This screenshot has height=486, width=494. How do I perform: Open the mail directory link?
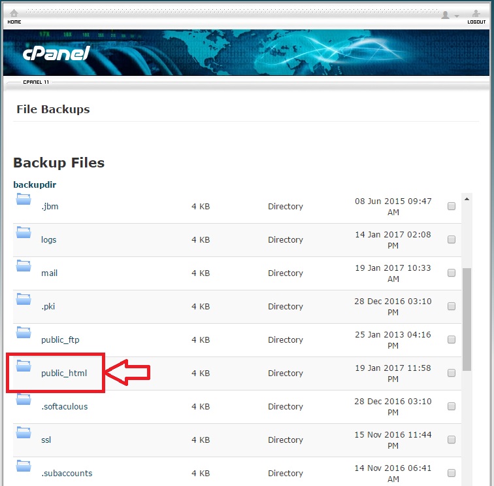pos(50,273)
